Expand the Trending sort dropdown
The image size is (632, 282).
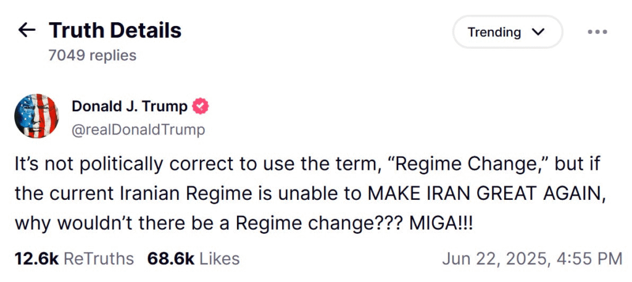(507, 32)
